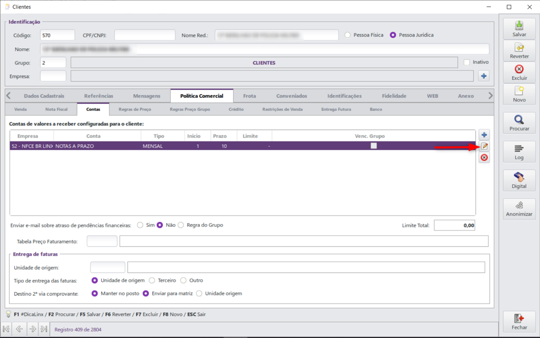Open the Conveniados tab
The height and width of the screenshot is (338, 540).
tap(291, 96)
